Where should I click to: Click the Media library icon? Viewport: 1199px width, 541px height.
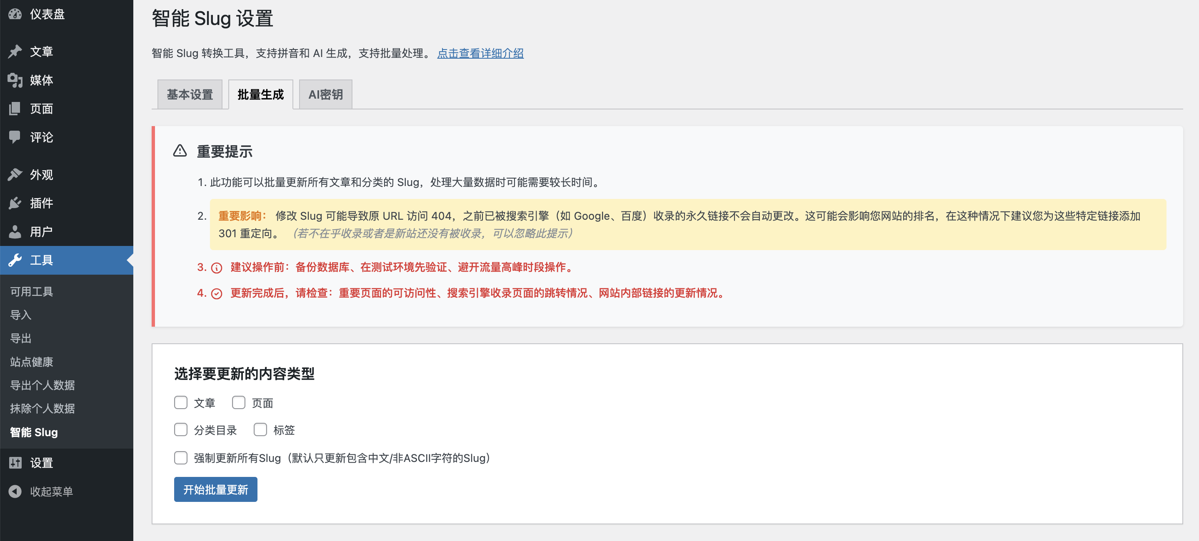coord(15,80)
